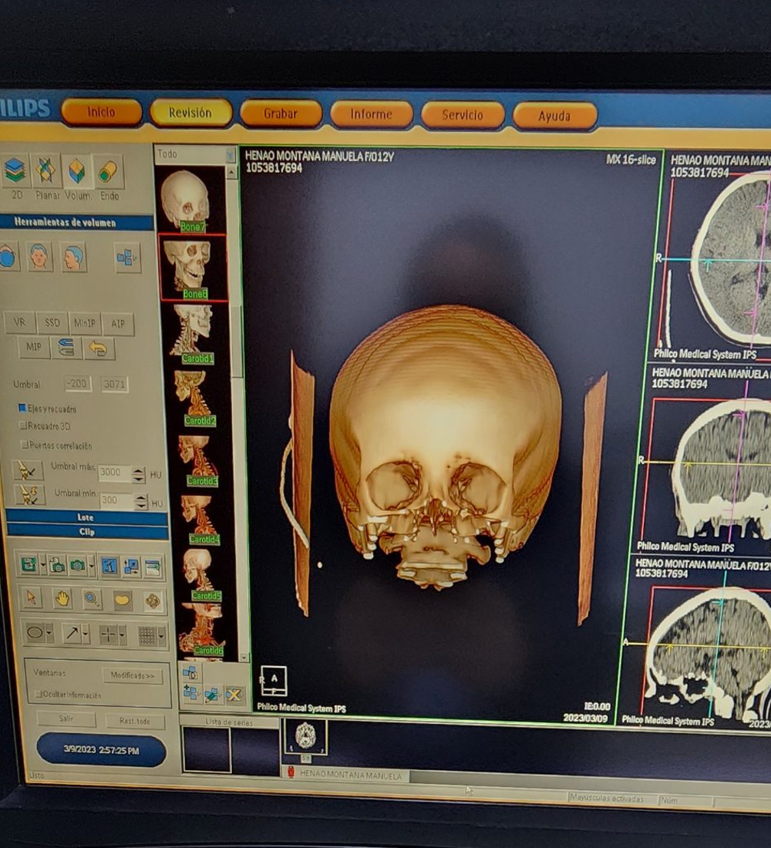Open the grid tool dropdown arrow

click(161, 637)
